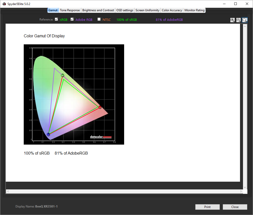Click the Close button at bottom right

coord(235,207)
